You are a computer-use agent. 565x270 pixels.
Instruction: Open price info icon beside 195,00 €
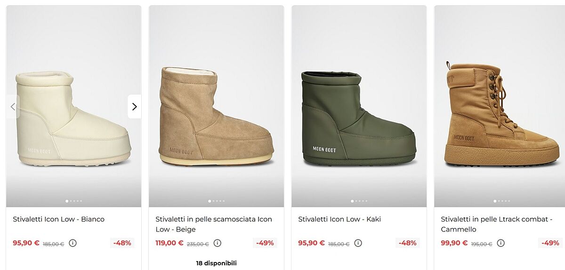point(500,243)
